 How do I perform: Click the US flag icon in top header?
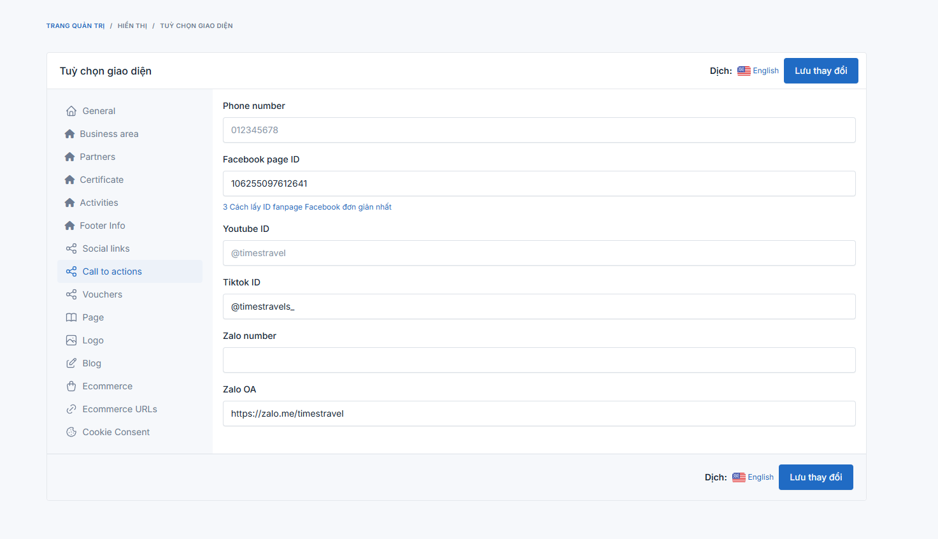pyautogui.click(x=744, y=71)
